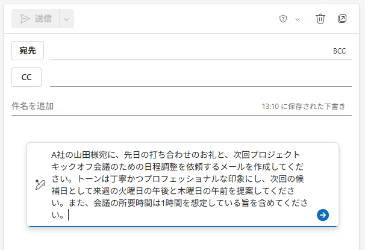Open the 宛先 recipient picker
Screen dimensions: 365x250
click(x=28, y=51)
